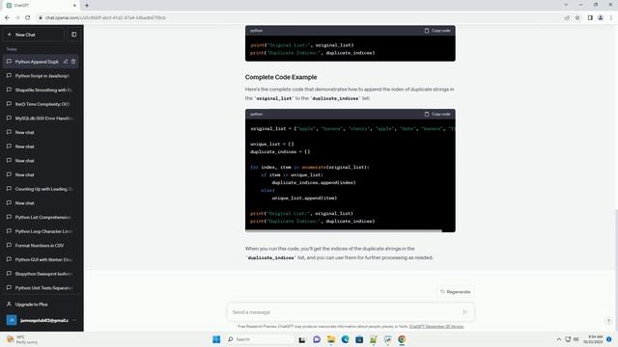Open the Python Unit Tests chat
The image size is (618, 347).
(41, 288)
